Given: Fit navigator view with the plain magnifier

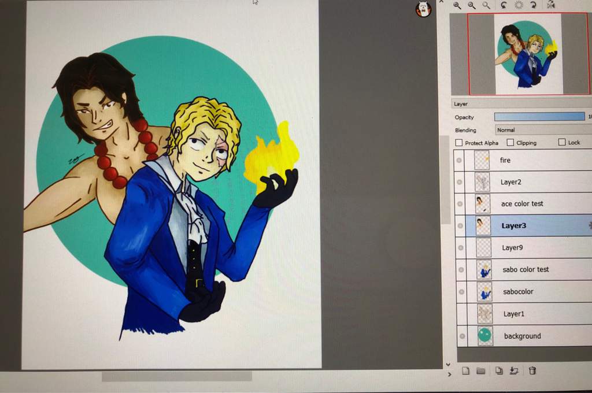Looking at the screenshot, I should [486, 5].
